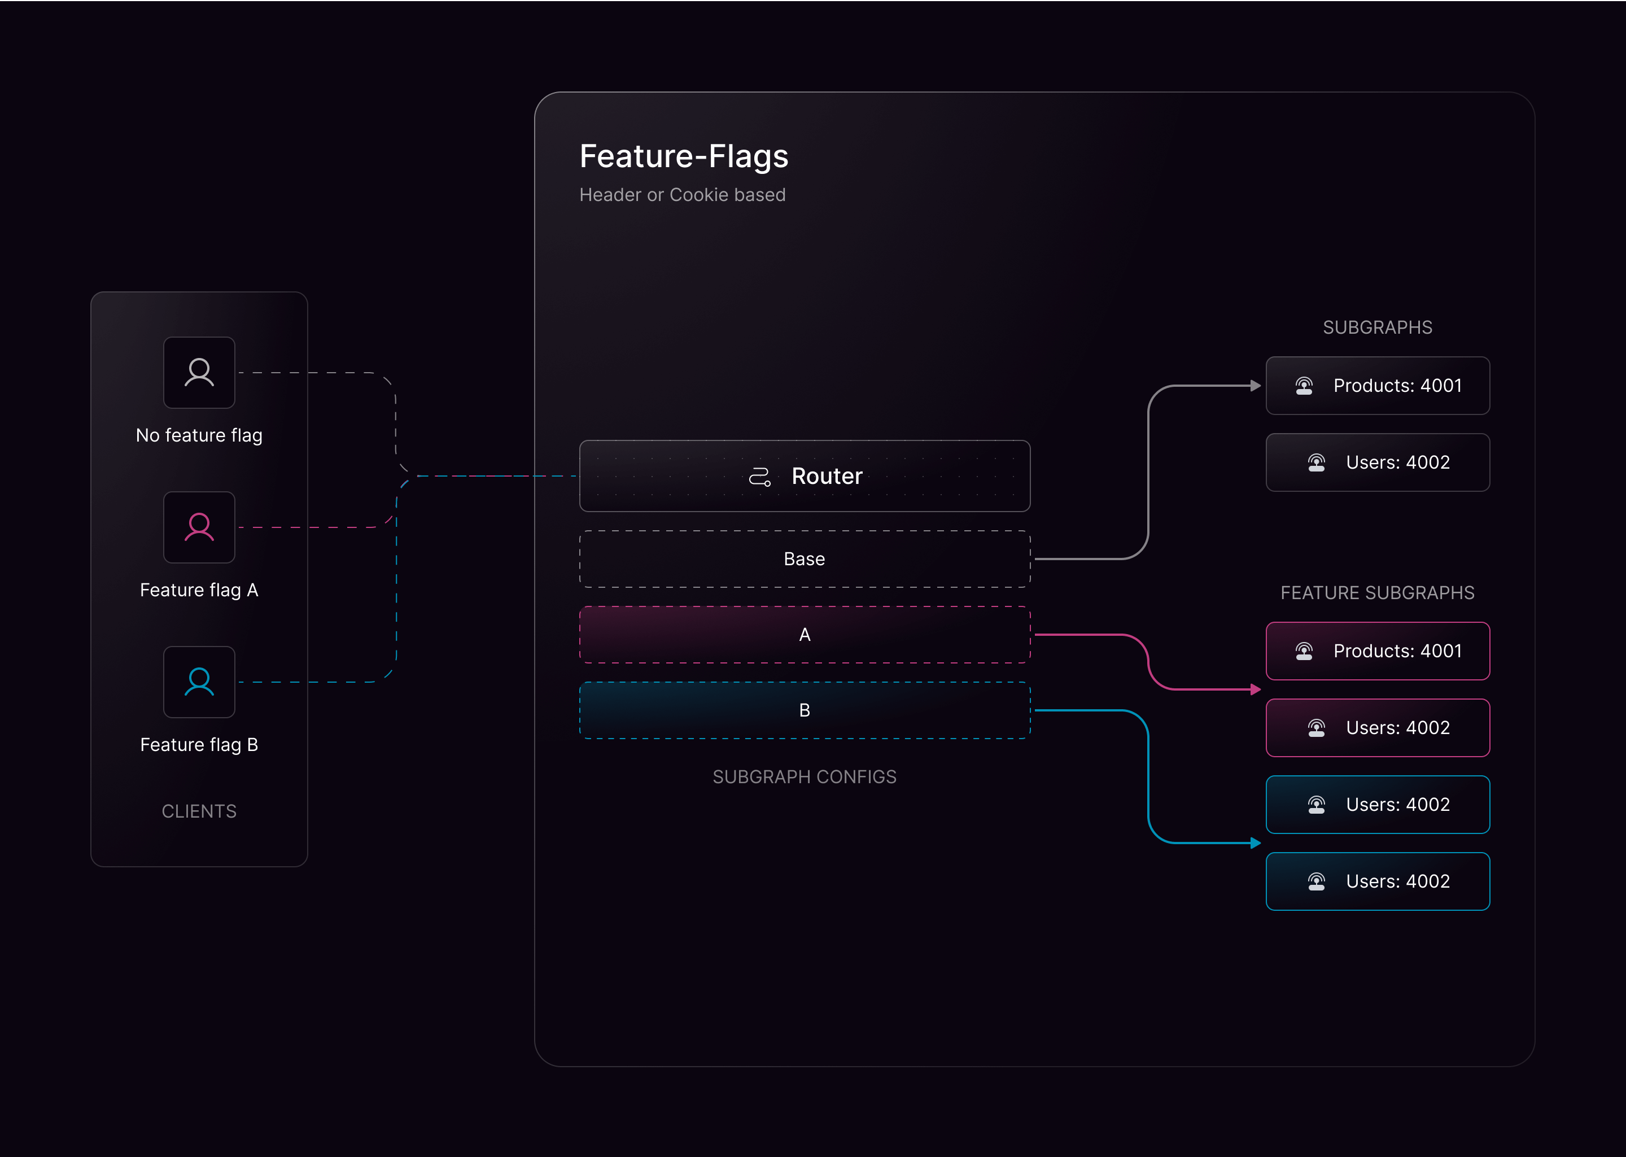Screen dimensions: 1626x1157
Task: Select the blue B subgraph config
Action: pos(804,710)
